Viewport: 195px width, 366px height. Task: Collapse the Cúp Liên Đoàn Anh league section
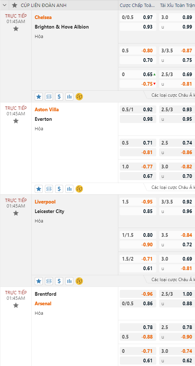pyautogui.click(x=4, y=5)
